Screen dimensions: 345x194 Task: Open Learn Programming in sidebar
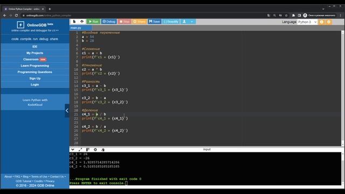[x=34, y=66]
